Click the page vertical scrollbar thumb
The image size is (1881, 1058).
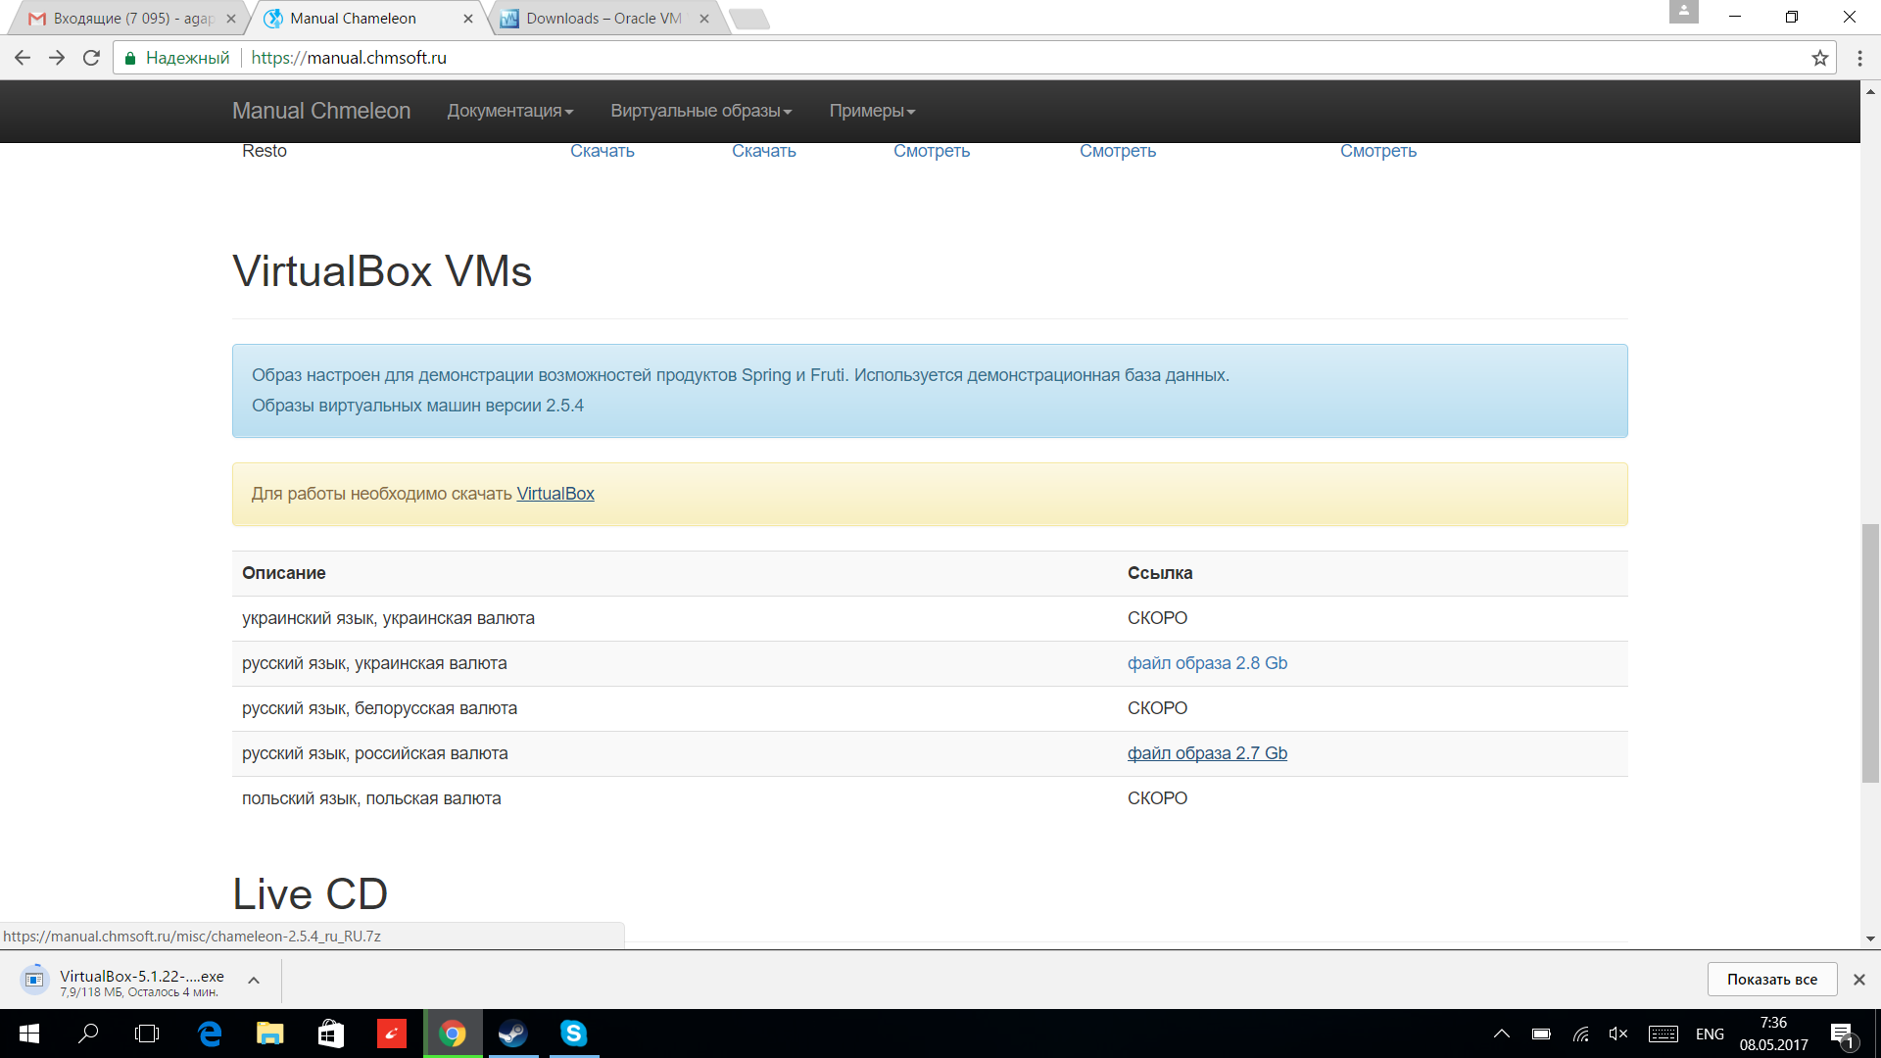[1870, 653]
